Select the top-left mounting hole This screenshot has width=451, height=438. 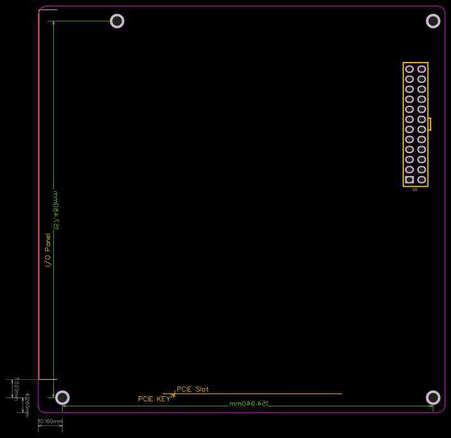point(117,21)
